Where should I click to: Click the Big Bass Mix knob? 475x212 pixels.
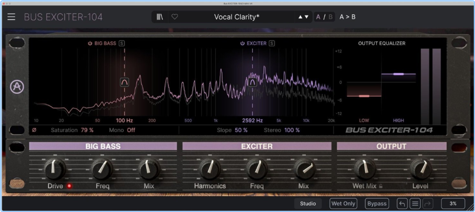coord(149,169)
